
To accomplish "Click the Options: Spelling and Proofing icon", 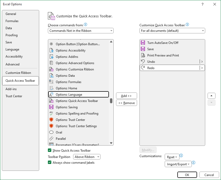I will click(51, 113).
